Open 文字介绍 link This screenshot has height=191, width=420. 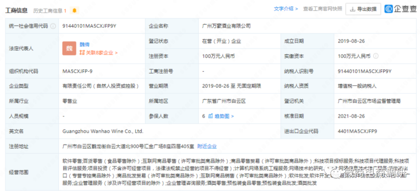pos(286,9)
